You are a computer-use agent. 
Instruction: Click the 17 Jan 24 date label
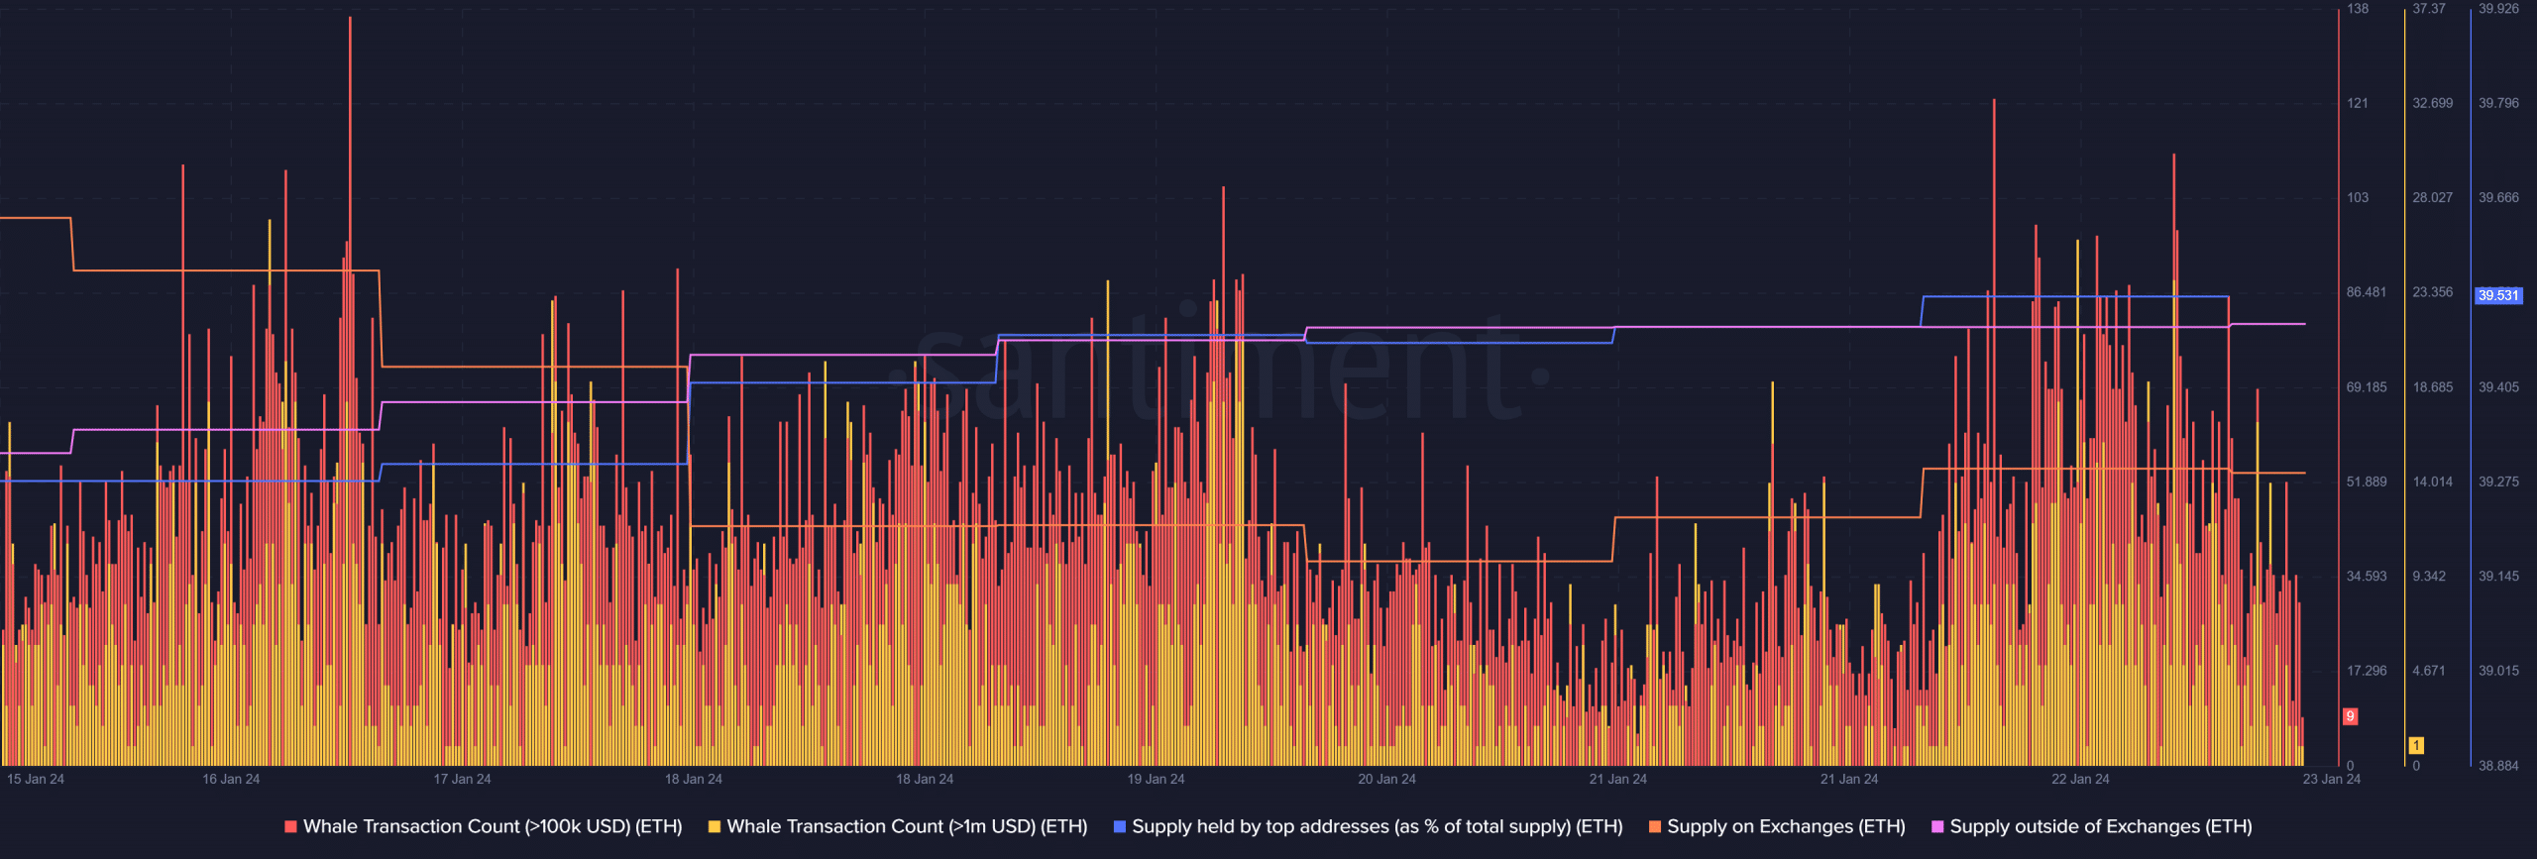click(x=462, y=779)
